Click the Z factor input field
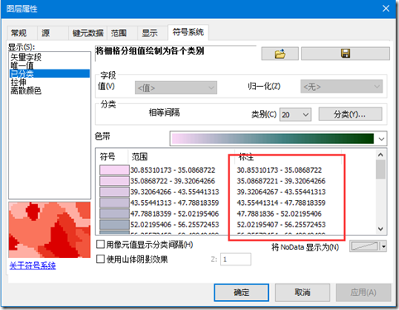The width and height of the screenshot is (399, 310). click(236, 260)
